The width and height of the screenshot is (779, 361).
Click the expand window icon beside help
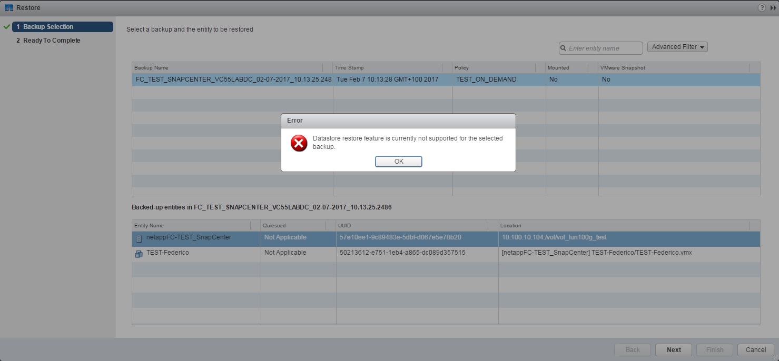[x=772, y=8]
